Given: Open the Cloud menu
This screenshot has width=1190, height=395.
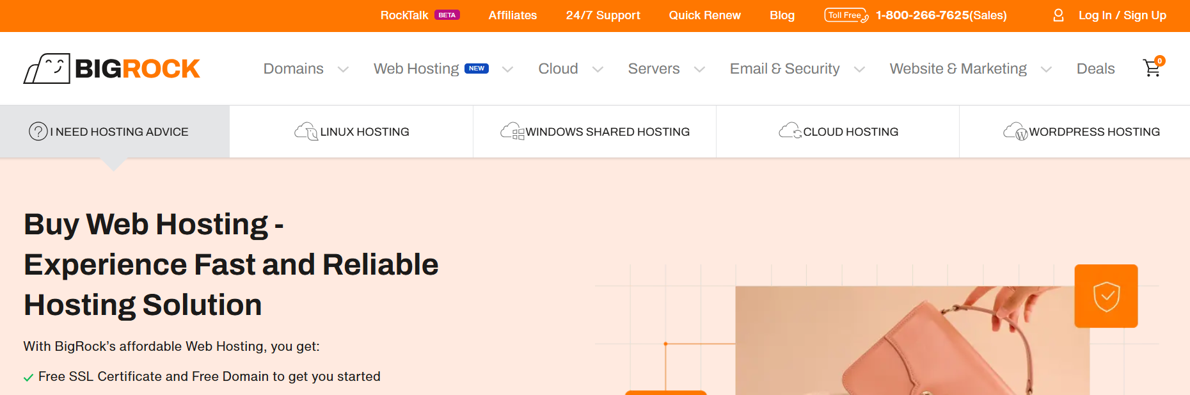Looking at the screenshot, I should tap(558, 69).
